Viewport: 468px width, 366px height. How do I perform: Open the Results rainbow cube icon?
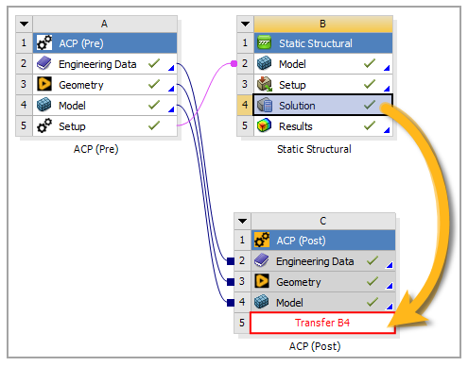click(265, 125)
